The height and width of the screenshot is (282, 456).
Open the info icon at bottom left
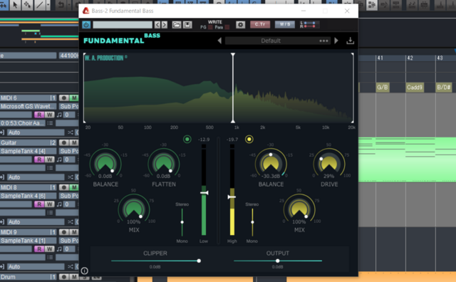(x=84, y=271)
